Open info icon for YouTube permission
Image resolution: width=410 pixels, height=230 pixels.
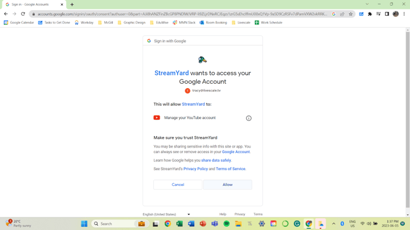(249, 118)
